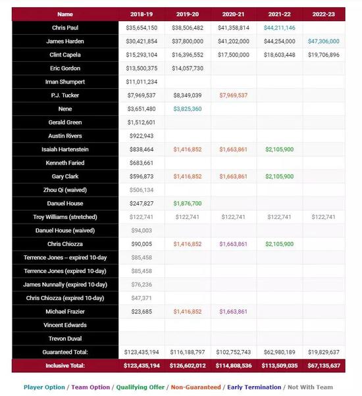Click P.J. Tucker's non-guaranteed $7,969,537 value
The width and height of the screenshot is (362, 396).
234,95
